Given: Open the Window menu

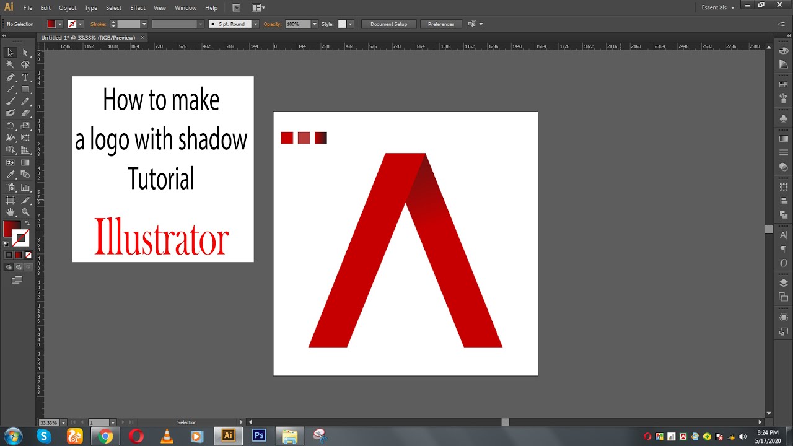Looking at the screenshot, I should click(x=185, y=8).
